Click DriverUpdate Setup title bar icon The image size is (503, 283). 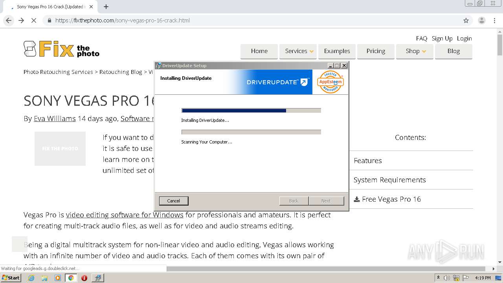pyautogui.click(x=158, y=65)
